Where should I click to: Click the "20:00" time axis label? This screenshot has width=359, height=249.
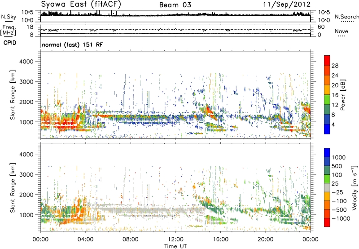[265, 240]
